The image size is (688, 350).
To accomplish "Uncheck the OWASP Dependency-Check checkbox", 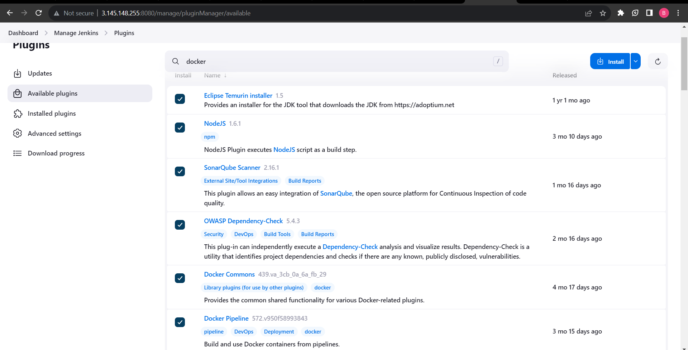I will click(180, 225).
